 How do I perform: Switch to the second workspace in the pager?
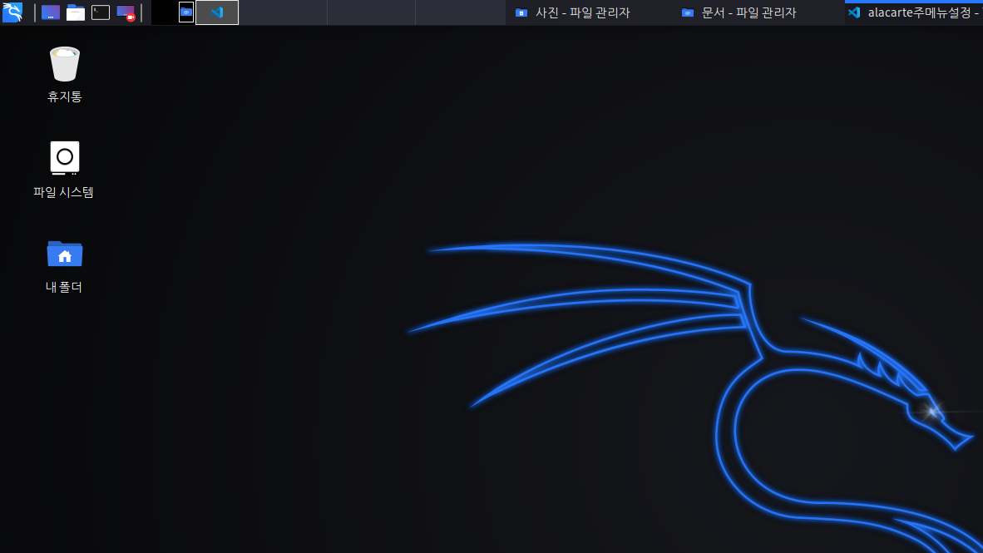[x=283, y=12]
